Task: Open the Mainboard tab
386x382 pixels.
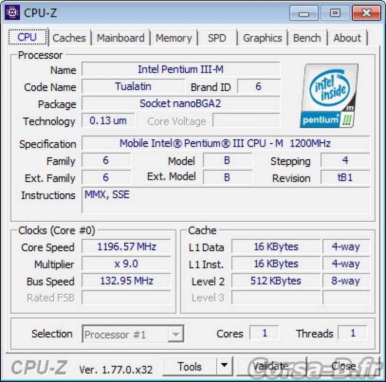Action: (121, 38)
